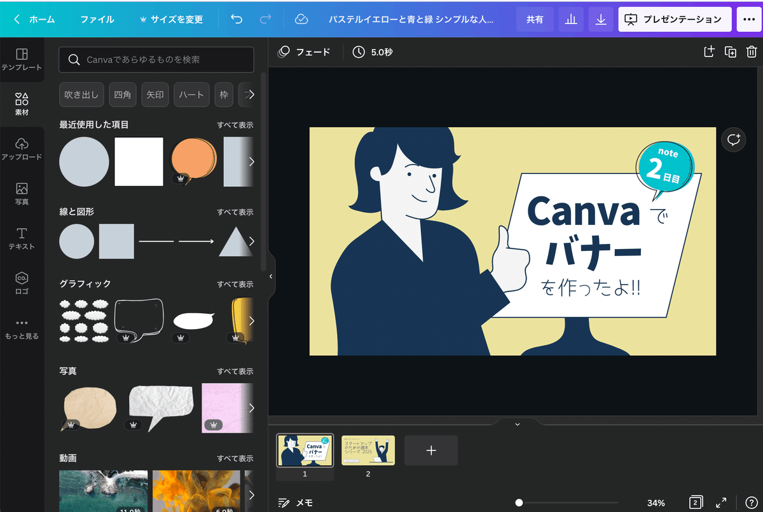The height and width of the screenshot is (512, 763).
Task: Edit the design title text
Action: 410,20
